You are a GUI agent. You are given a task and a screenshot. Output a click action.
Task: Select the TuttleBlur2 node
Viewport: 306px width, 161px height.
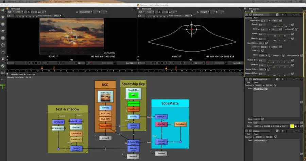point(180,124)
